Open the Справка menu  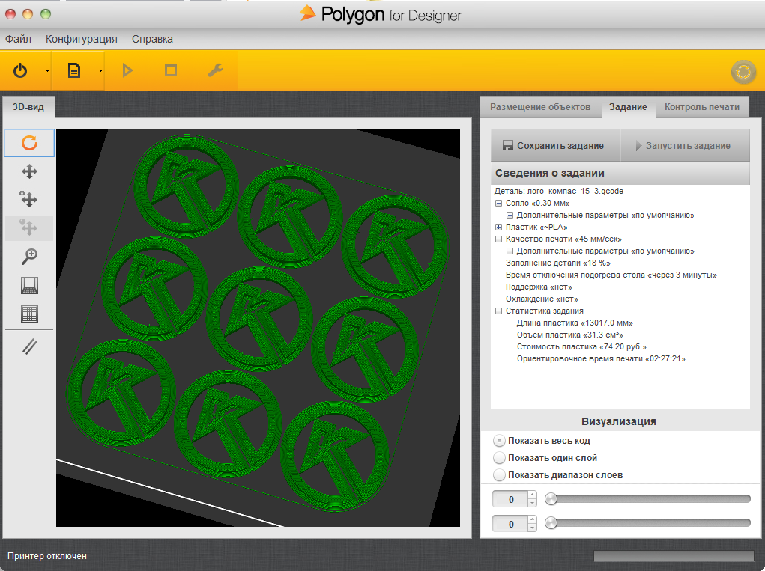click(152, 39)
